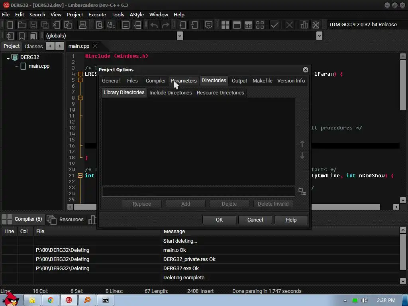The height and width of the screenshot is (306, 408).
Task: Collapse the code fold at line 5
Action: tap(80, 80)
